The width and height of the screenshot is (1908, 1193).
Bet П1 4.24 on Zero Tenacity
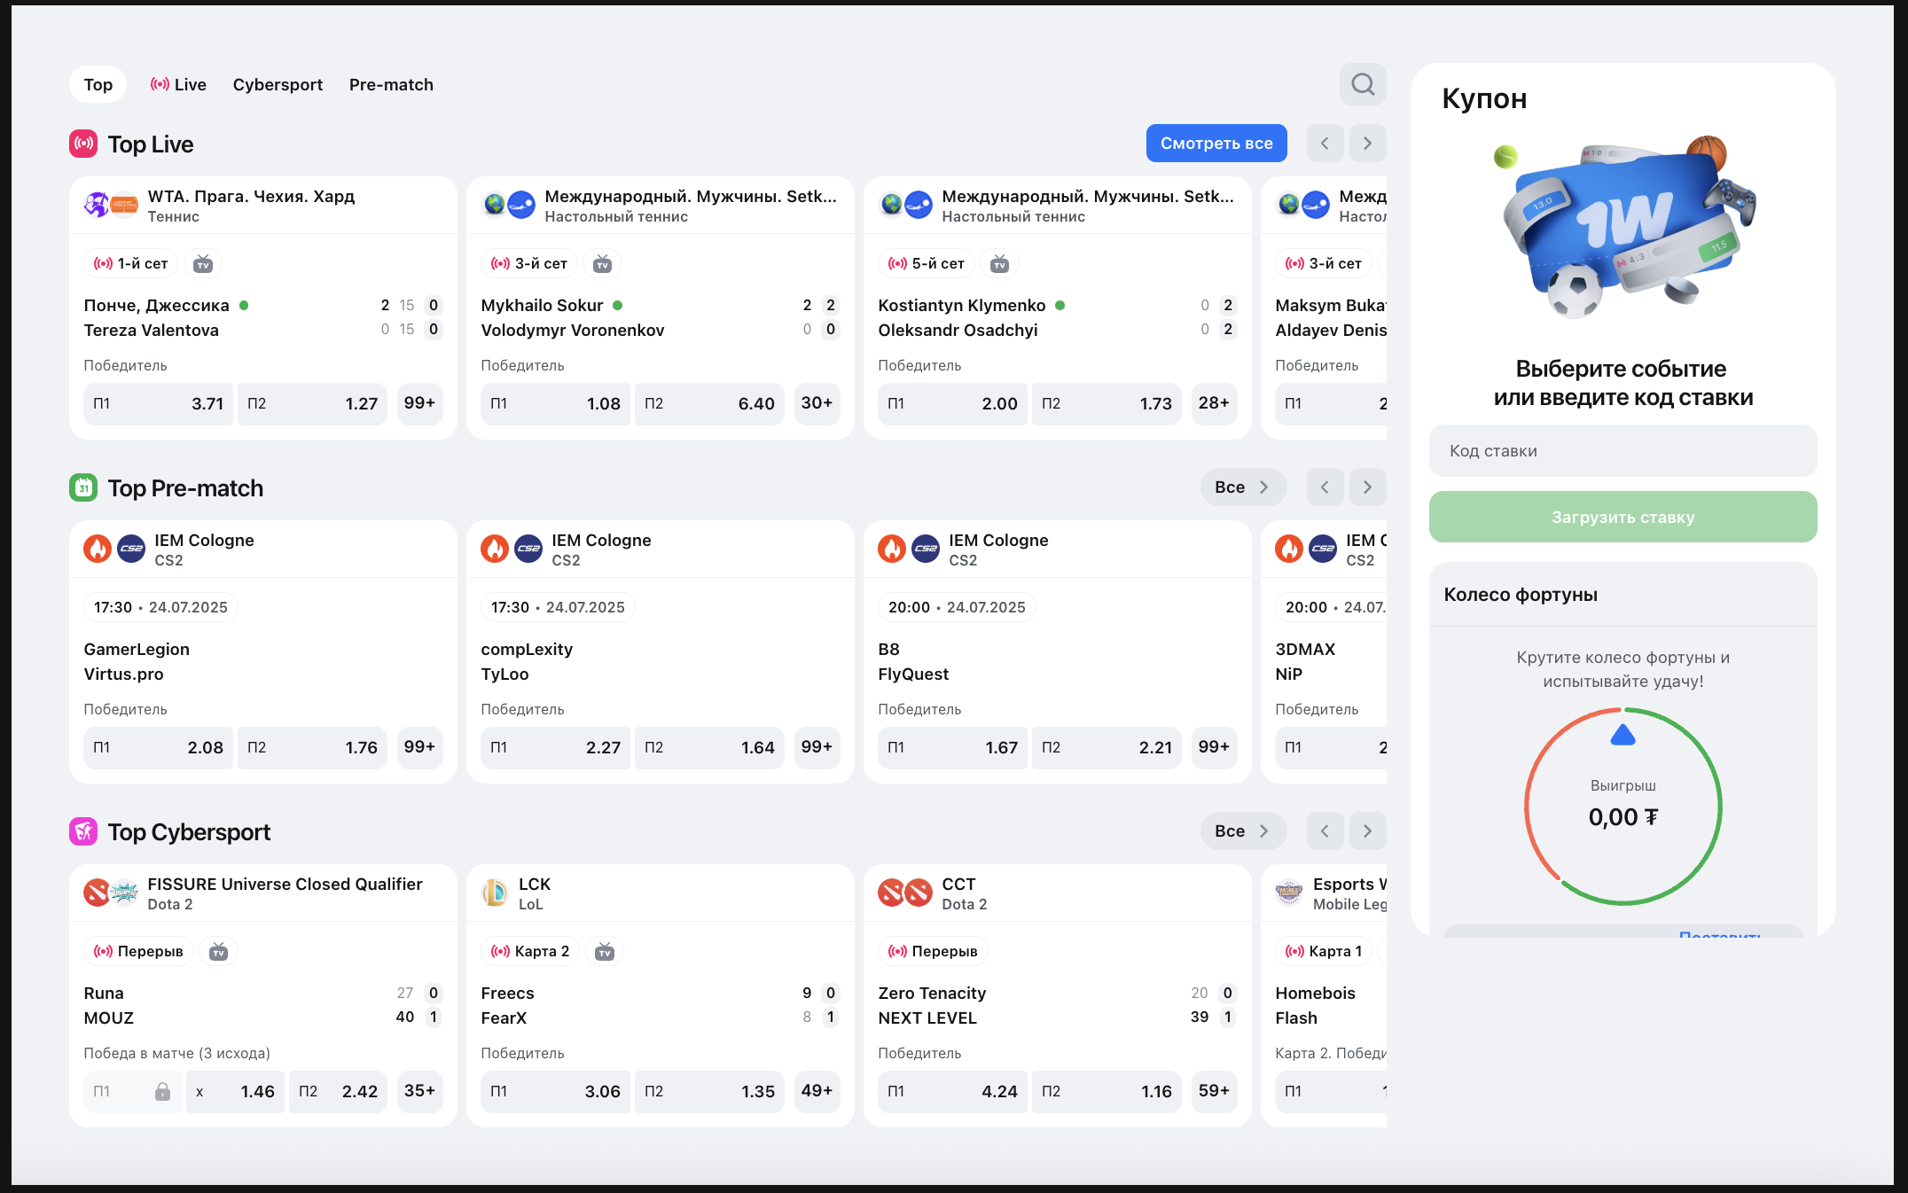[x=952, y=1091]
